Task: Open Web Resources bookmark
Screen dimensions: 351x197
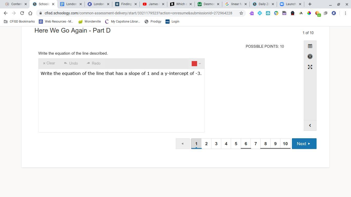Action: click(x=56, y=22)
